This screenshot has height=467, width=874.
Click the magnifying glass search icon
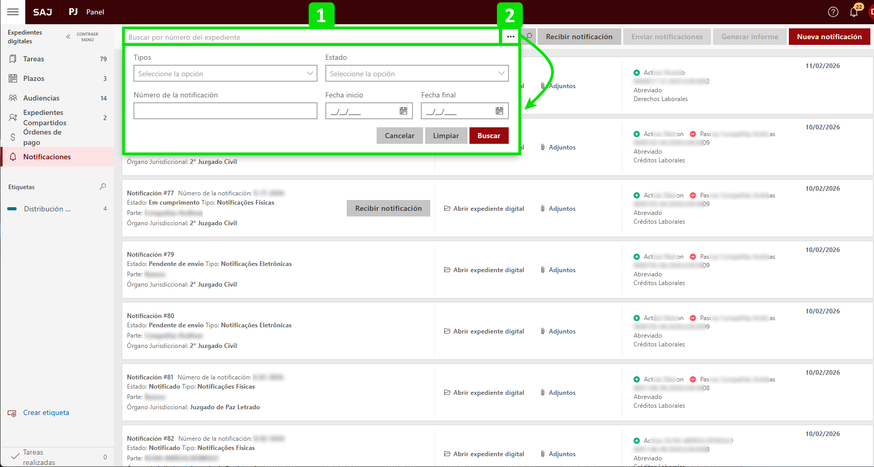coord(529,37)
